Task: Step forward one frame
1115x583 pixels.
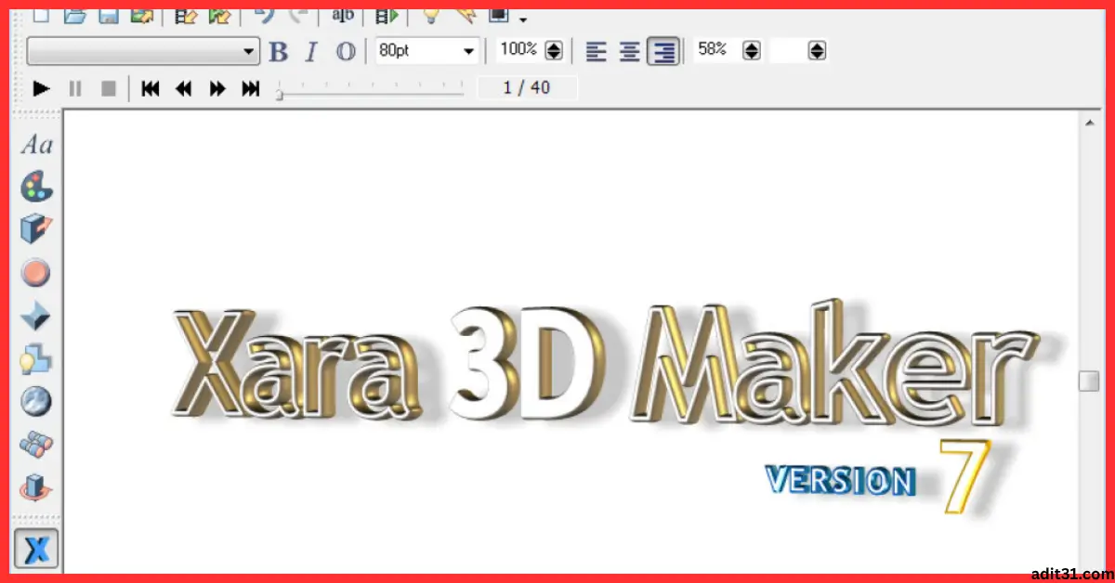Action: pos(217,89)
